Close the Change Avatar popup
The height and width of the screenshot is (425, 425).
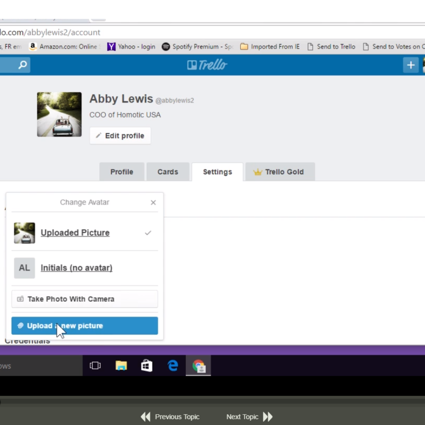click(153, 202)
